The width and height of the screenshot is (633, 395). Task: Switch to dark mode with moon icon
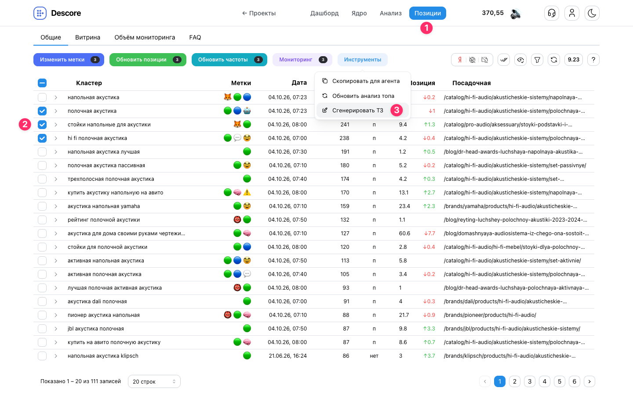click(592, 13)
